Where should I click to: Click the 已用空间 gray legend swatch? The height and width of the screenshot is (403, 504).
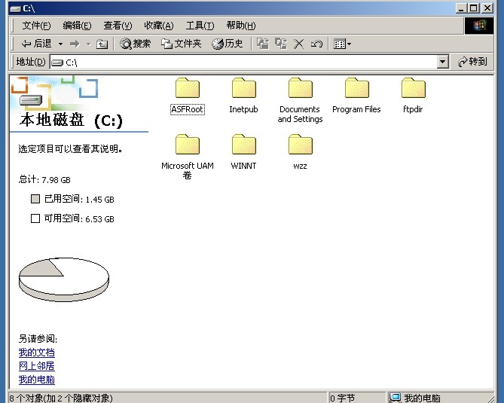(35, 199)
